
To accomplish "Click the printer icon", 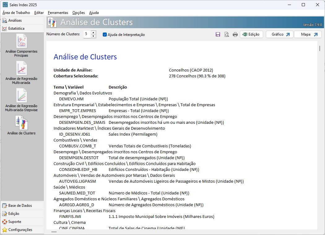I will (235, 34).
